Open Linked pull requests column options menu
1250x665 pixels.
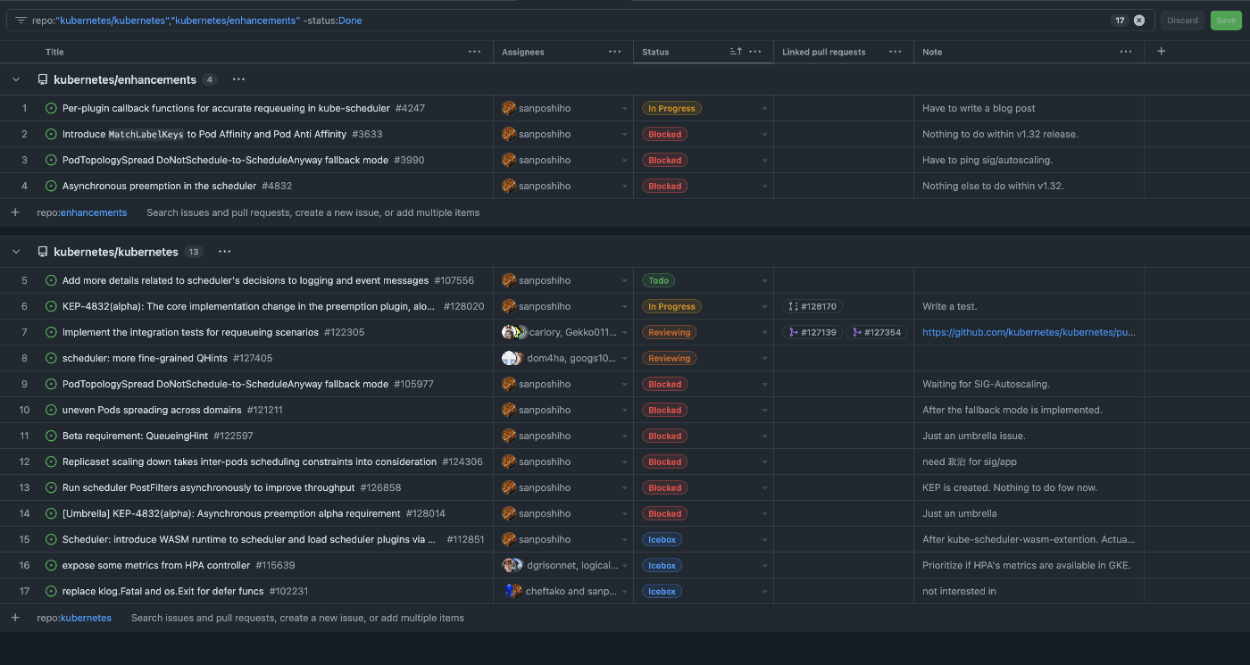896,52
